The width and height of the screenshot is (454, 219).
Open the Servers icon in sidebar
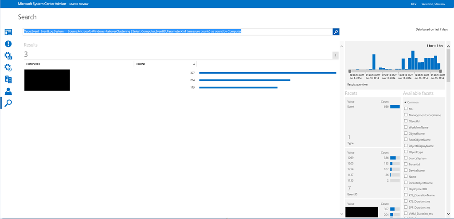(x=8, y=79)
